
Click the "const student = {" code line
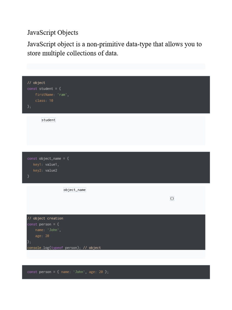click(x=44, y=89)
